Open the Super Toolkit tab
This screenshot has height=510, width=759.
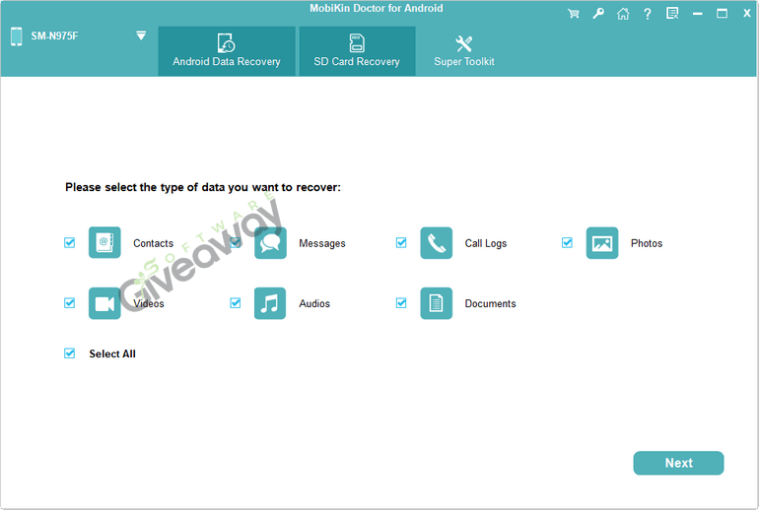pos(464,51)
